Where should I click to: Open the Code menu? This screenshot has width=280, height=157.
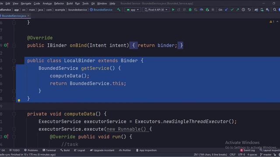(x=37, y=3)
